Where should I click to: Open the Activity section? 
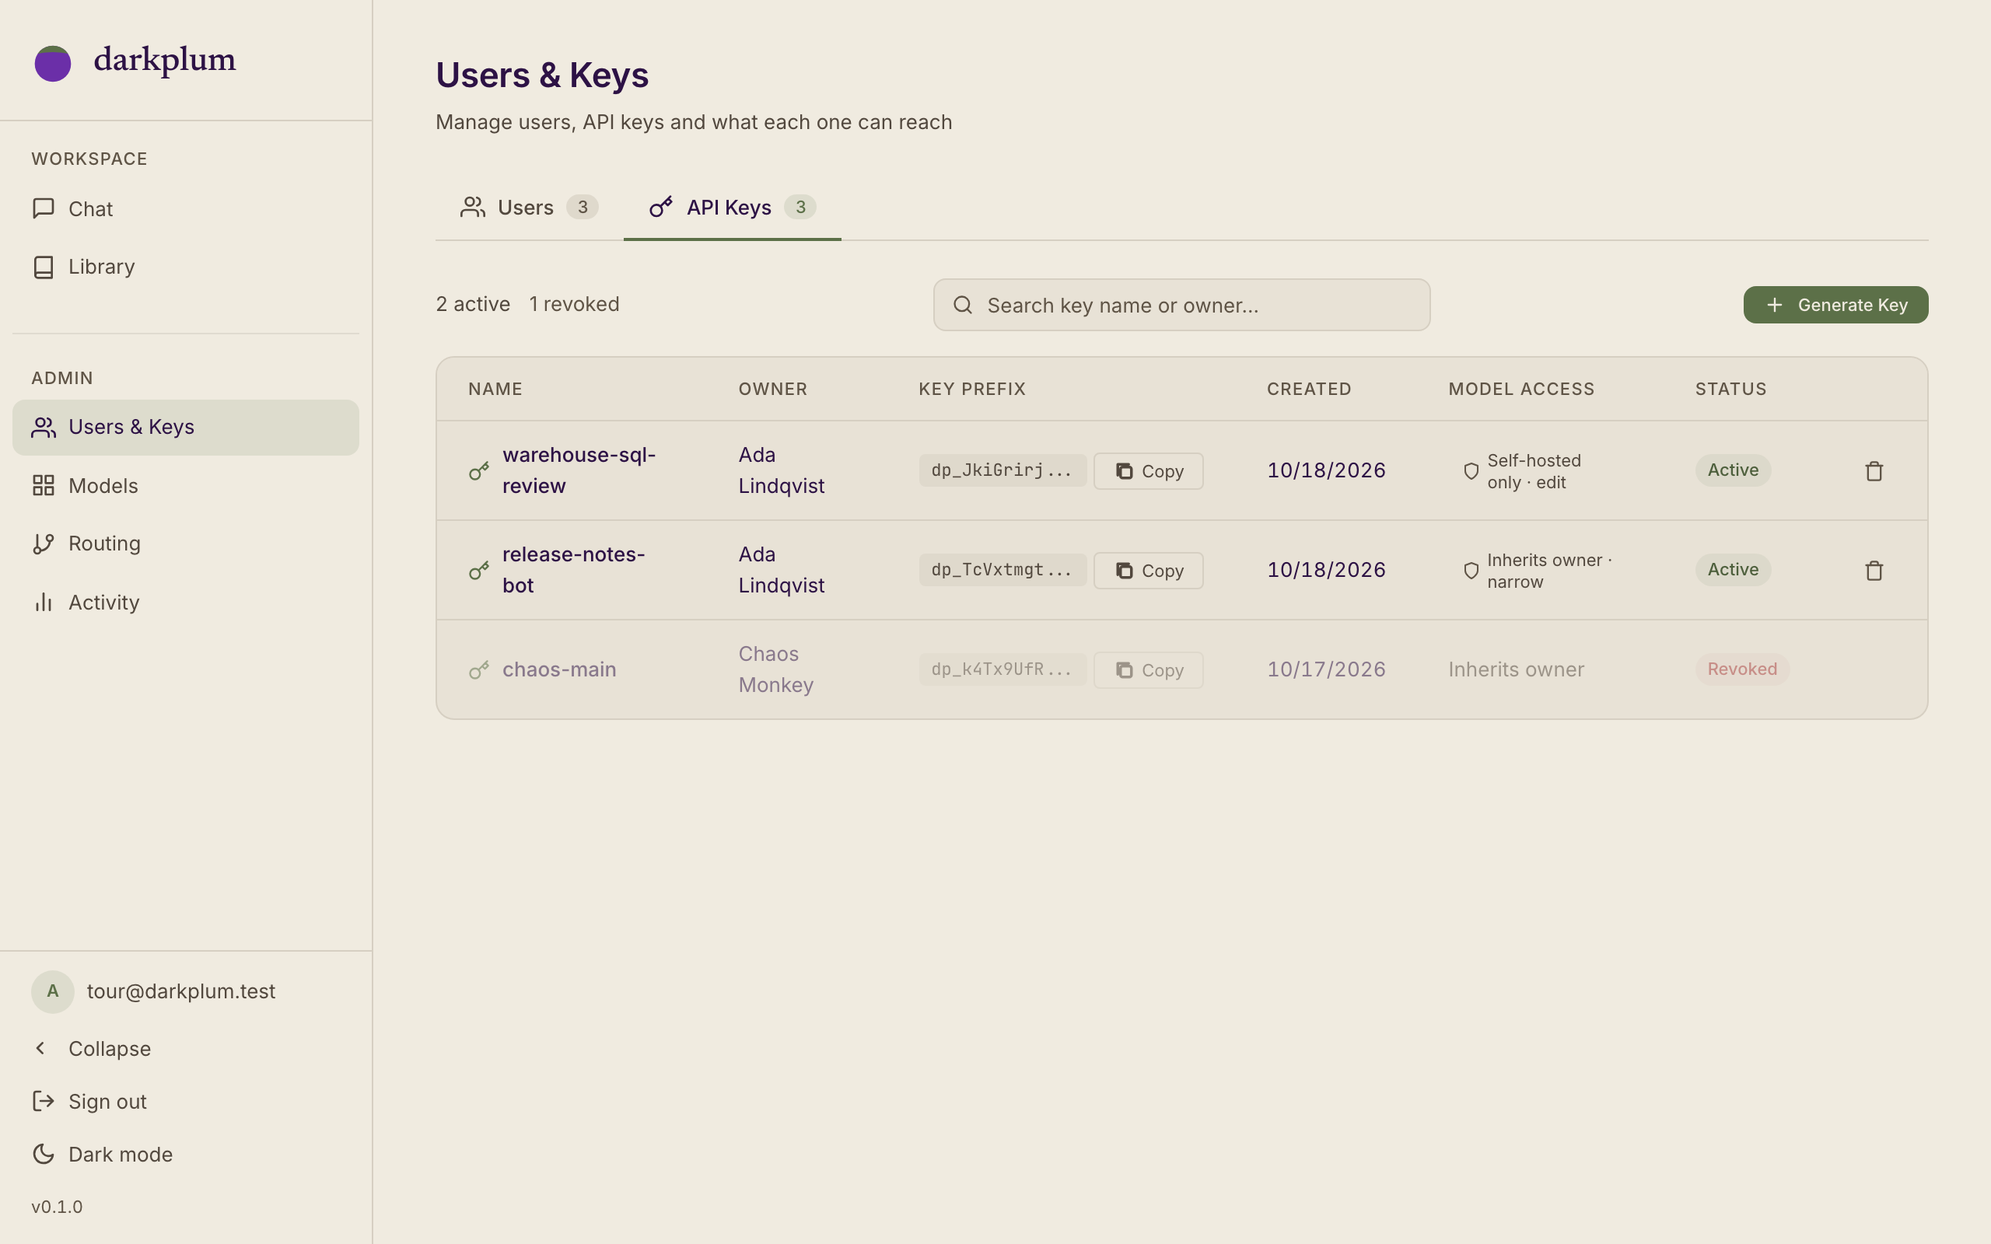tap(185, 603)
